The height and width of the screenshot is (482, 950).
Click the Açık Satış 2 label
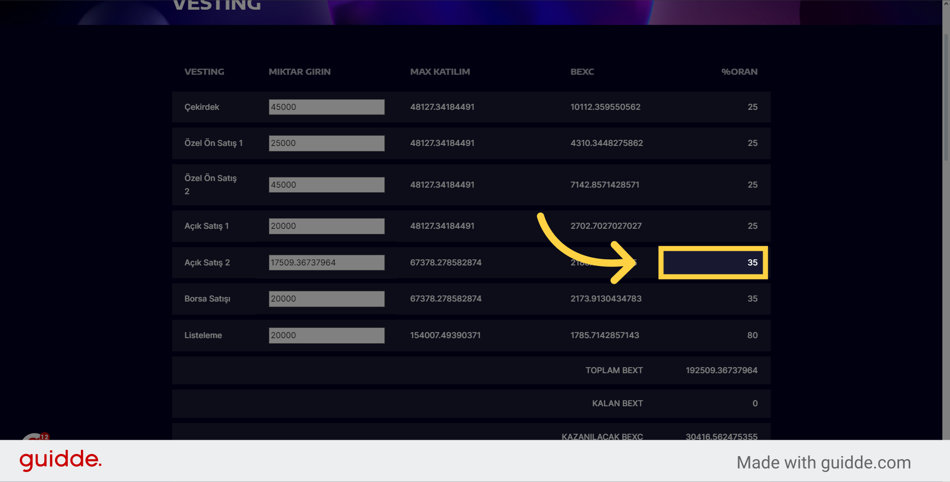click(207, 263)
